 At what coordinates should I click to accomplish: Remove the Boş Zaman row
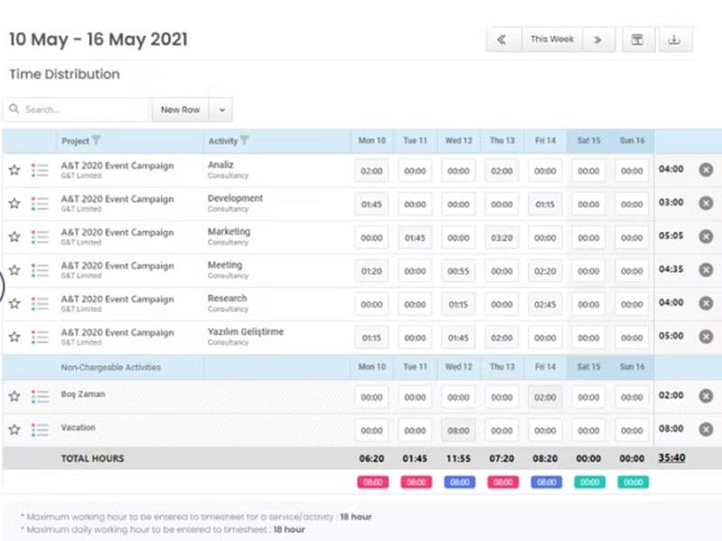706,396
